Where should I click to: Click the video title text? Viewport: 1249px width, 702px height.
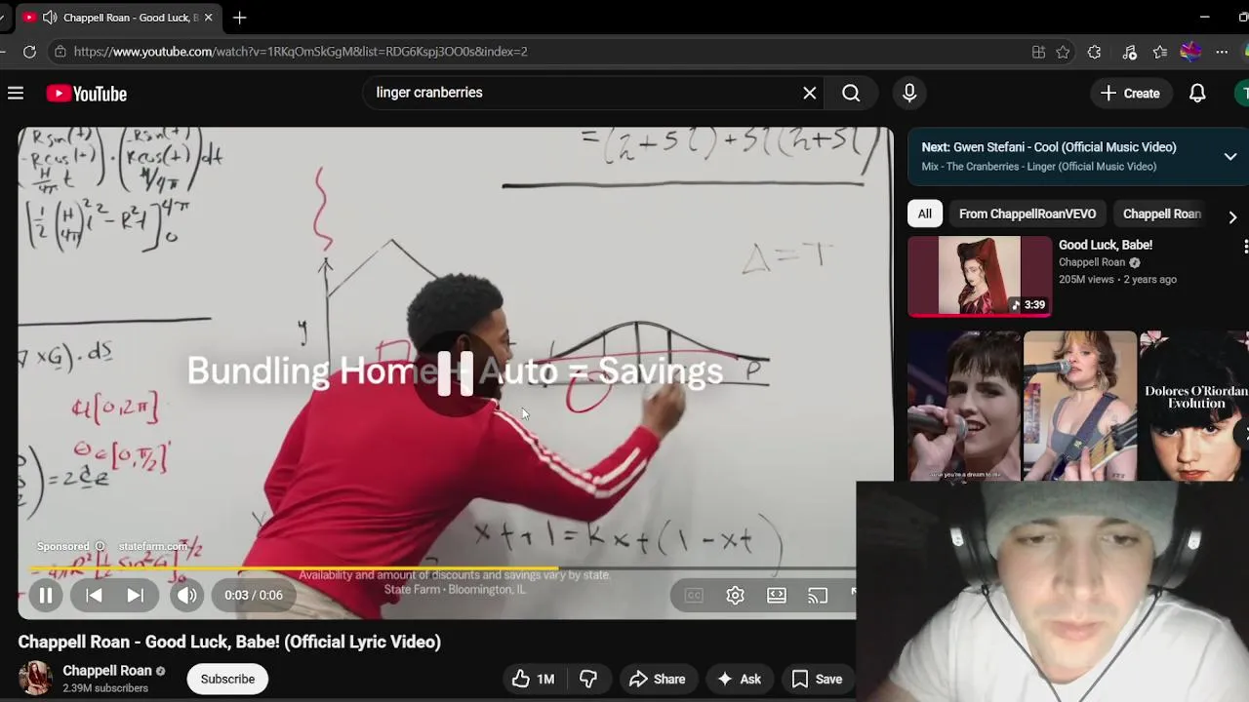pos(229,642)
